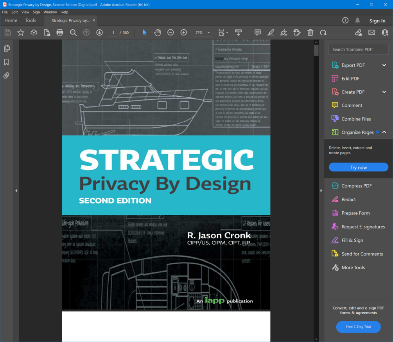Open the Page Thumbnails panel
393x342 pixels.
point(7,48)
